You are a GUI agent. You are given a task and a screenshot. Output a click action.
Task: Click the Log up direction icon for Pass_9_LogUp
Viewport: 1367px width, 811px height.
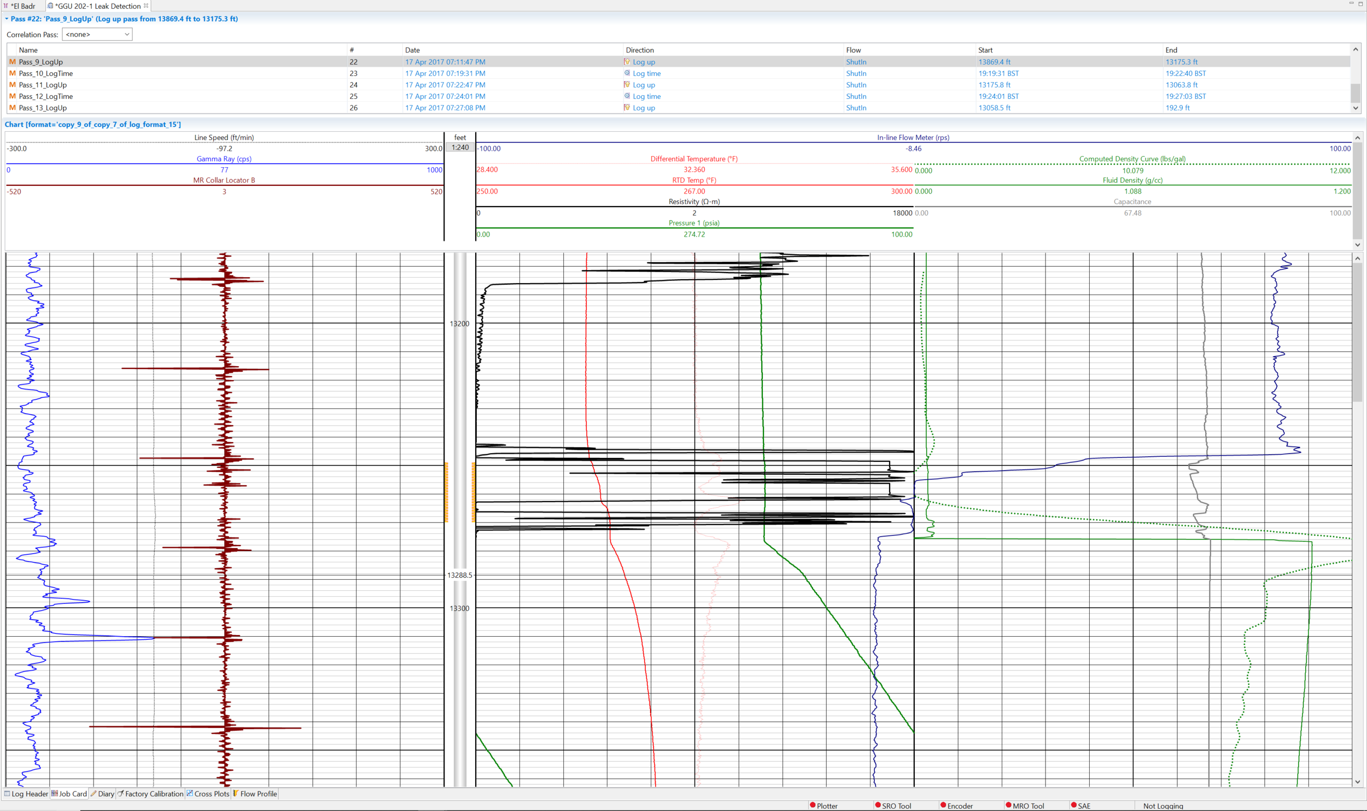[x=627, y=62]
